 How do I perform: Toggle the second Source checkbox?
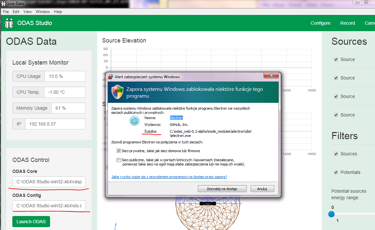(x=336, y=78)
